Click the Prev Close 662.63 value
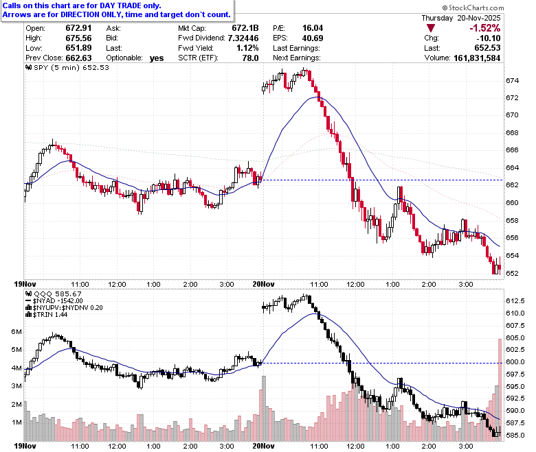Viewport: 536px width, 452px height. point(78,58)
